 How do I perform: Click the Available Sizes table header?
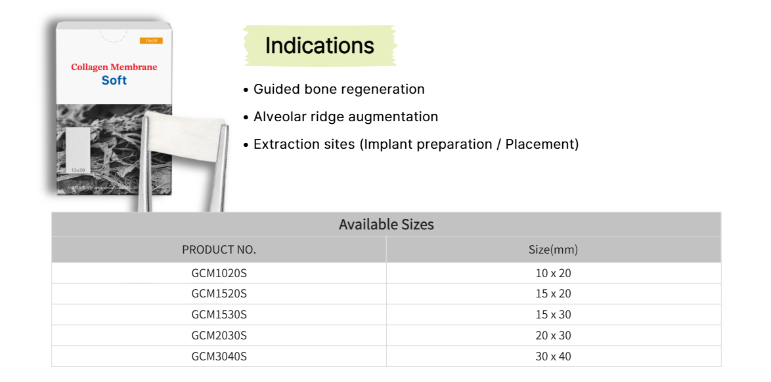tap(386, 224)
